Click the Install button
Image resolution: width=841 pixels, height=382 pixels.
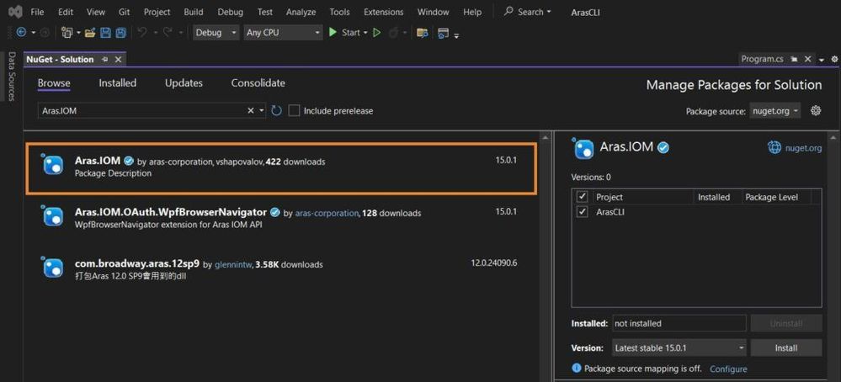(x=785, y=348)
